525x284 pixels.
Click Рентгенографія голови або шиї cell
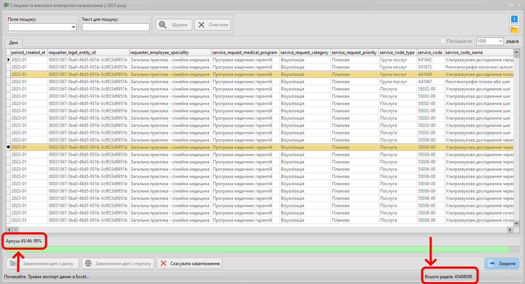pyautogui.click(x=479, y=82)
